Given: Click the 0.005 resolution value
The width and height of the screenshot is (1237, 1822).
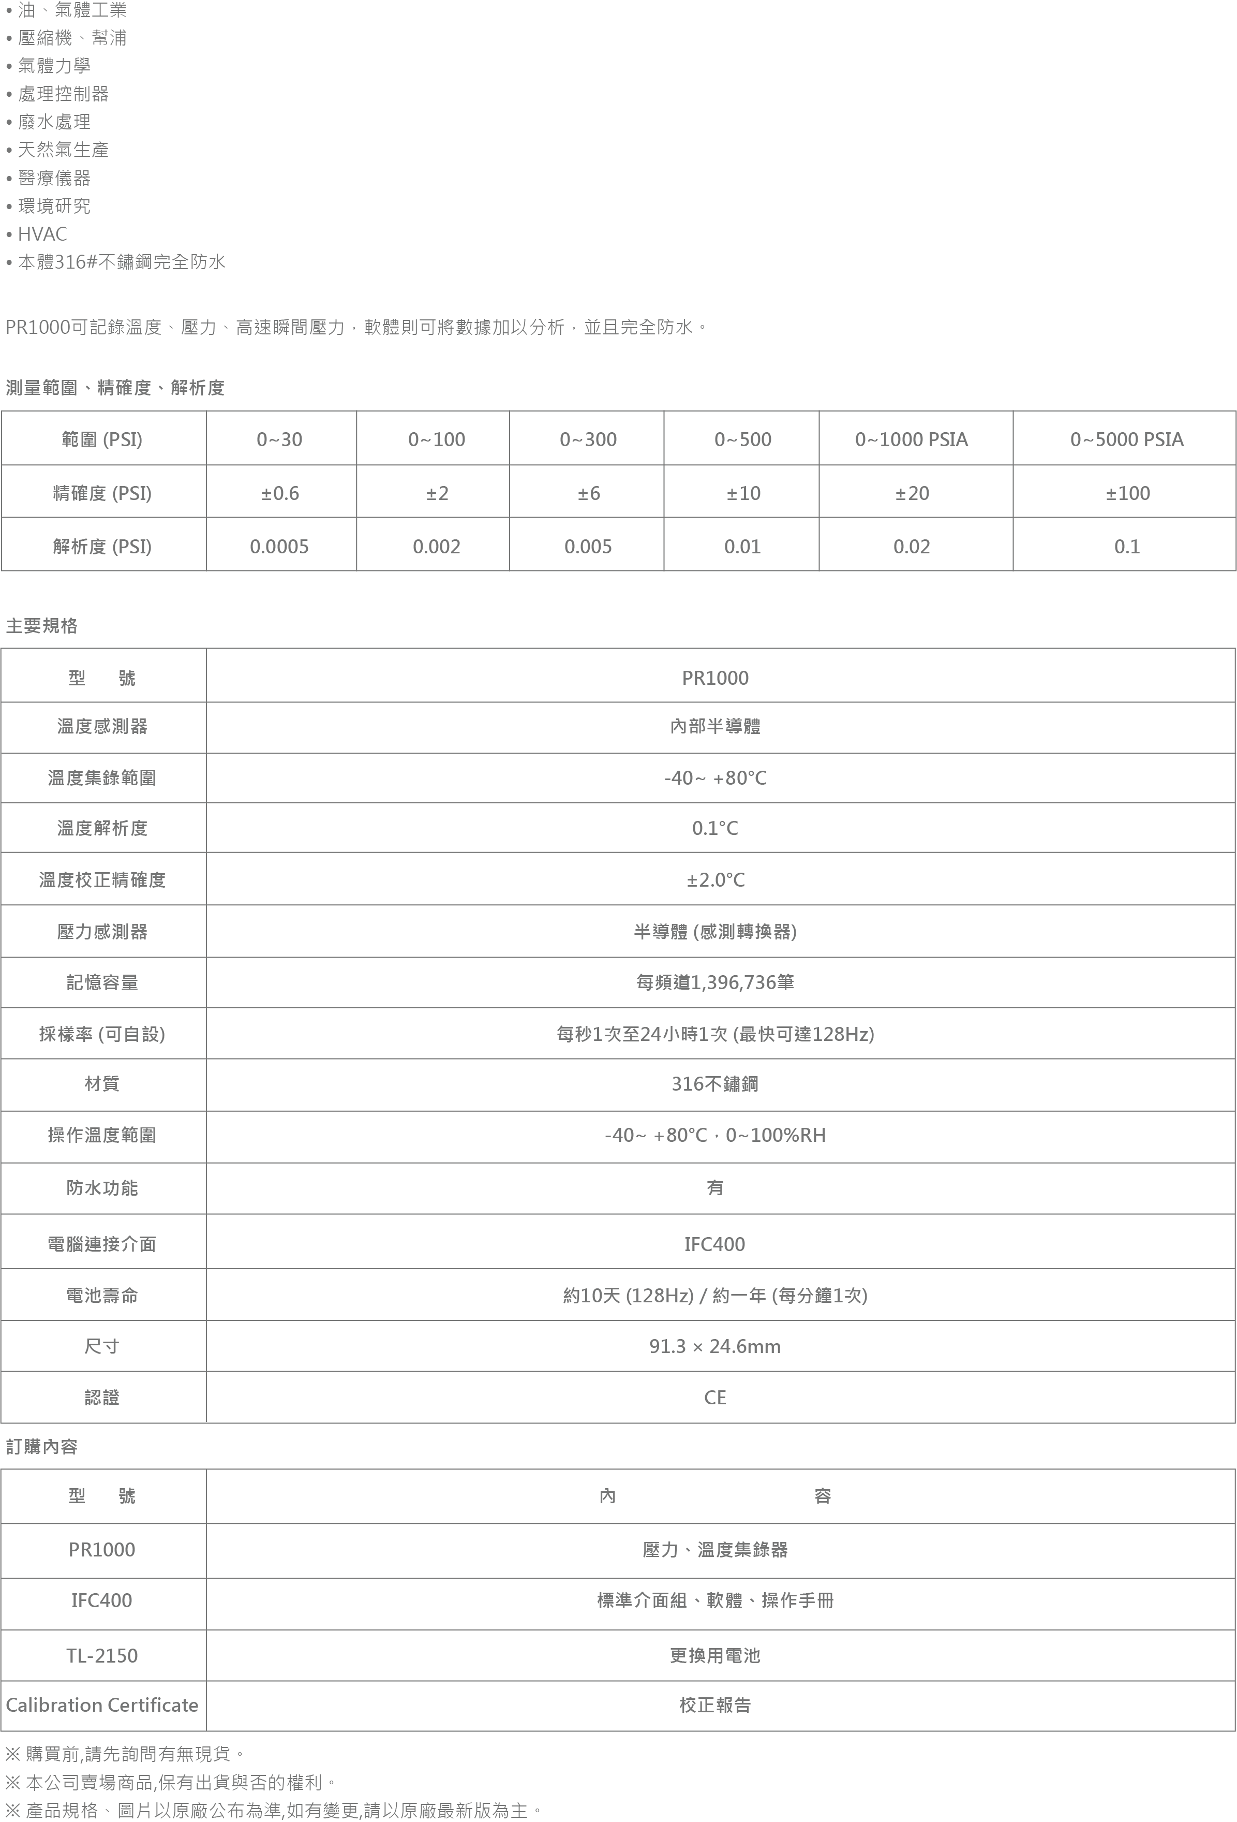Looking at the screenshot, I should (x=588, y=547).
